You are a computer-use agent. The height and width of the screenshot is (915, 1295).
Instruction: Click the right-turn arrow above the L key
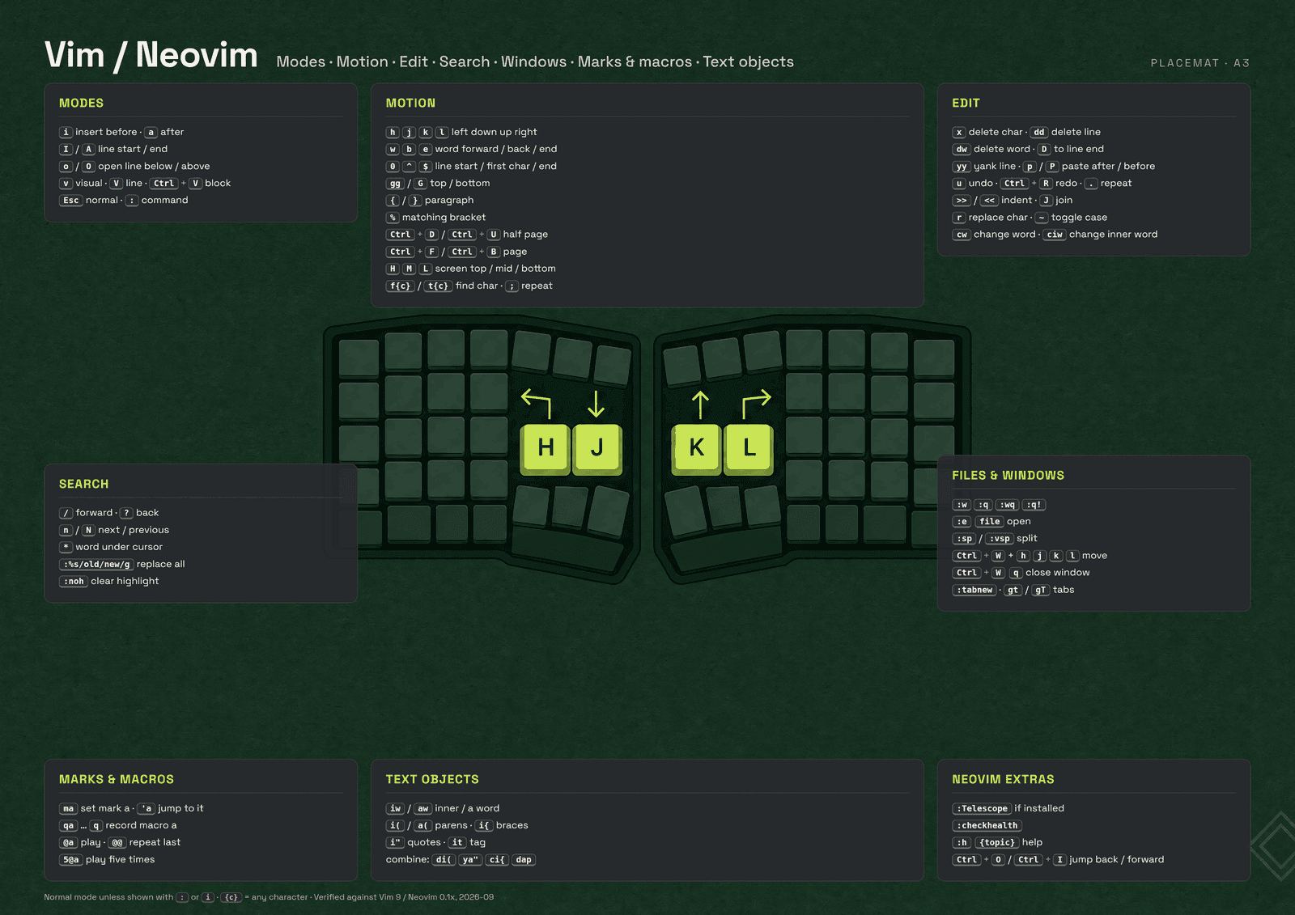(757, 403)
